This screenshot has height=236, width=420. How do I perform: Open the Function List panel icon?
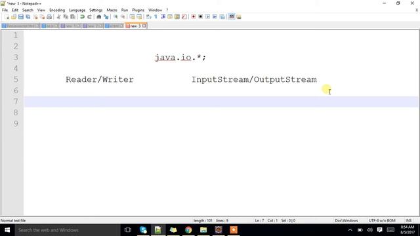point(184,17)
